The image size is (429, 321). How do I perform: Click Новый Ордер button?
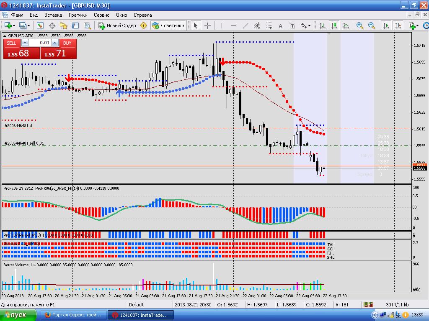point(117,25)
